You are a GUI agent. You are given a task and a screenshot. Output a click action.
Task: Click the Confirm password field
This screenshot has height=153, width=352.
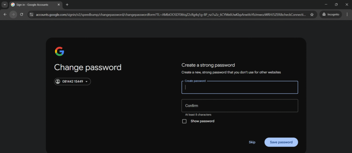click(x=240, y=106)
